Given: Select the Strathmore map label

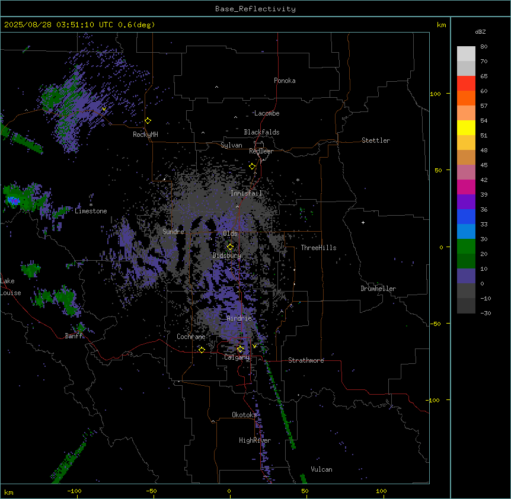Looking at the screenshot, I should (x=306, y=360).
